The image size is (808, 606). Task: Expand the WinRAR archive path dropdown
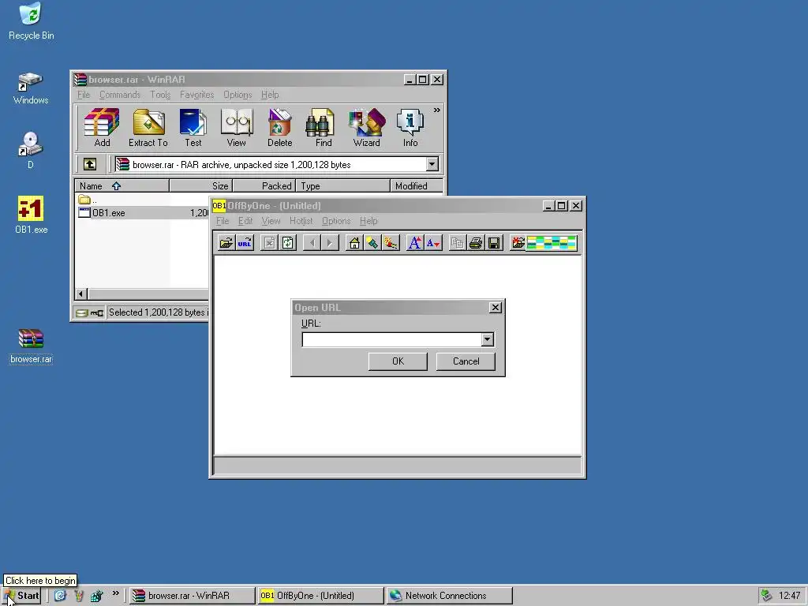432,164
